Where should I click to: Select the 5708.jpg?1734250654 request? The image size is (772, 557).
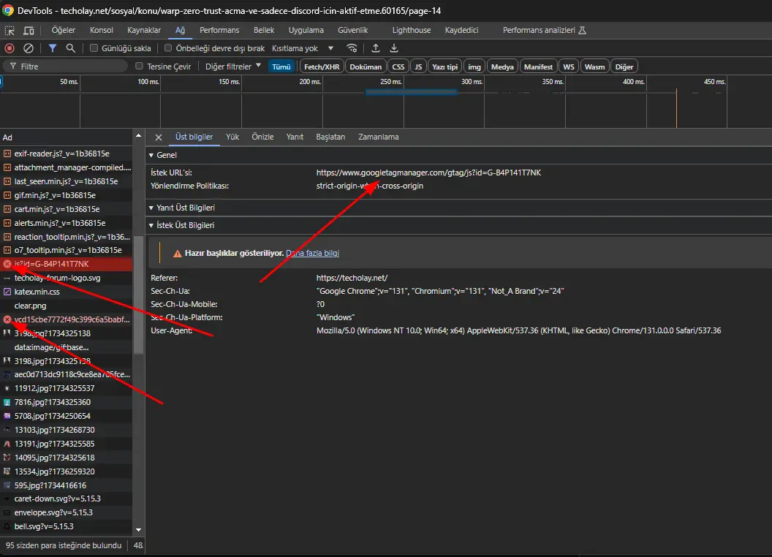tap(66, 416)
